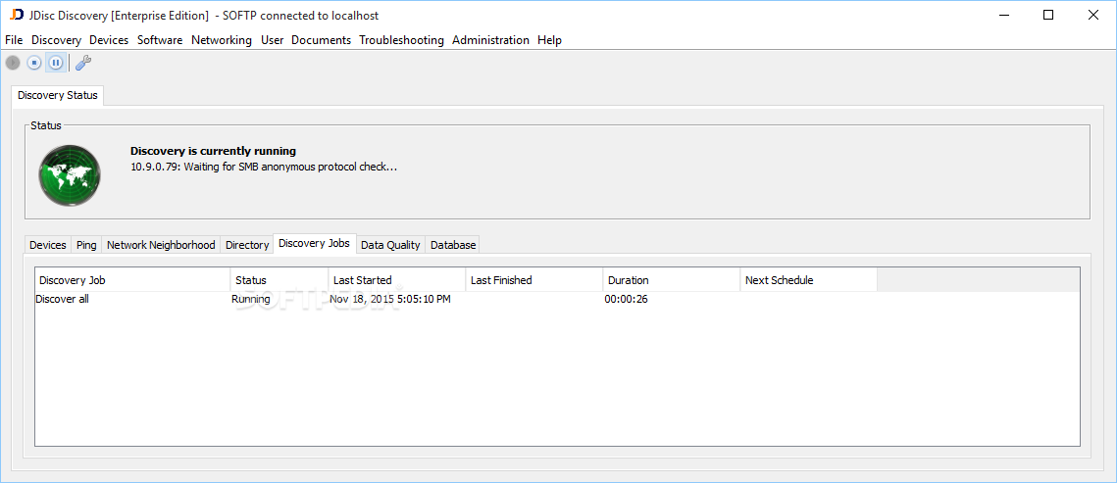This screenshot has height=483, width=1117.
Task: Select the Discovery Jobs tab
Action: pos(314,243)
